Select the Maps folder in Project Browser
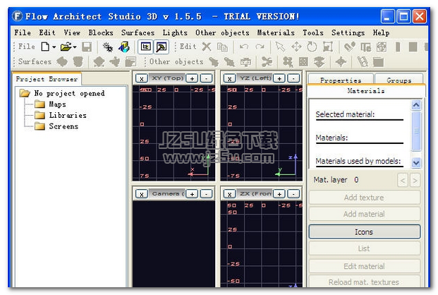 pos(58,104)
